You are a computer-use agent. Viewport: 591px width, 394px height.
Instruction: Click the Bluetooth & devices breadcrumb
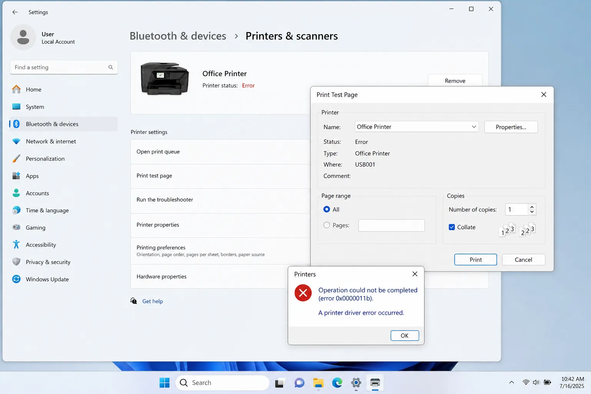point(178,36)
